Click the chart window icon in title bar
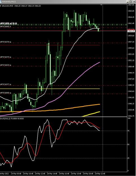The width and height of the screenshot is (136, 176). (1, 2)
